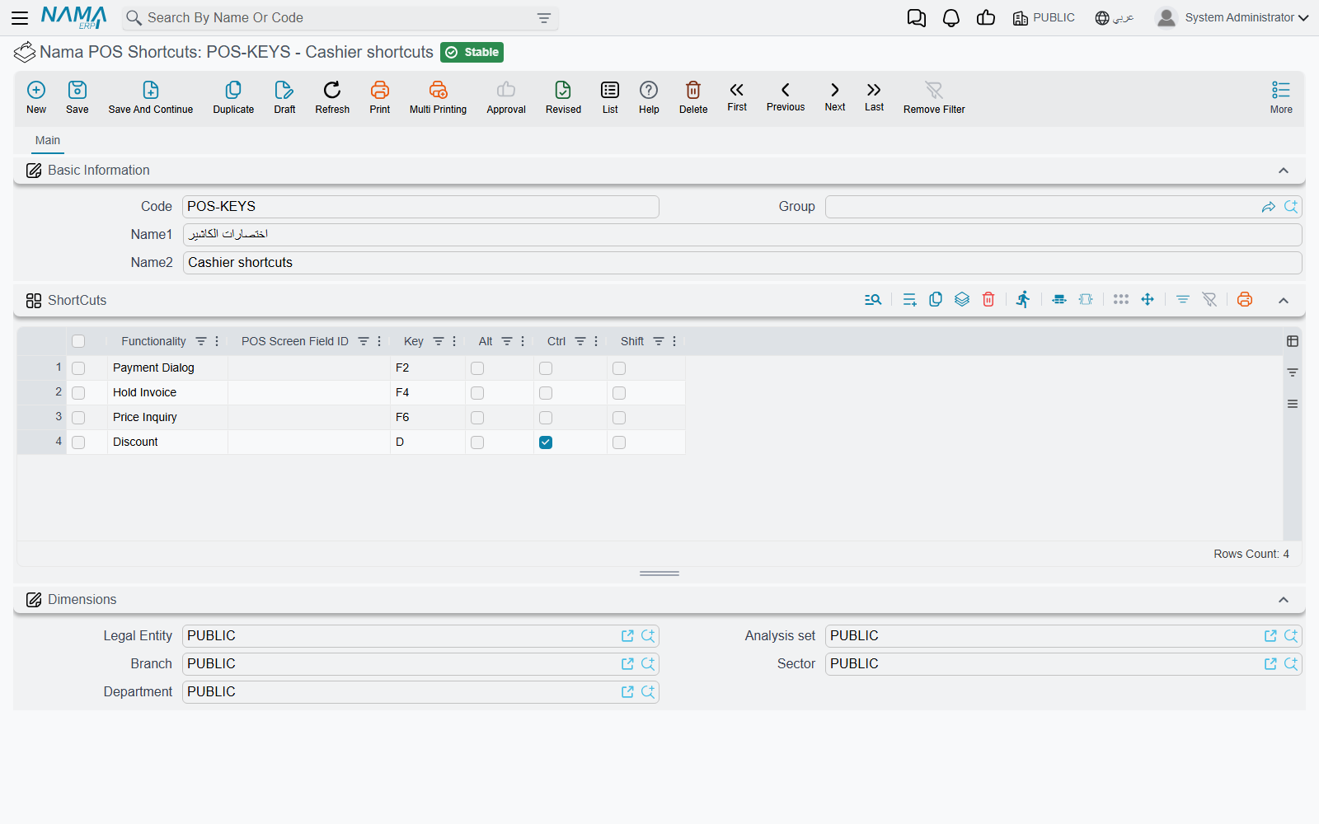The image size is (1319, 824).
Task: Toggle the grid select-all checkbox
Action: point(78,341)
